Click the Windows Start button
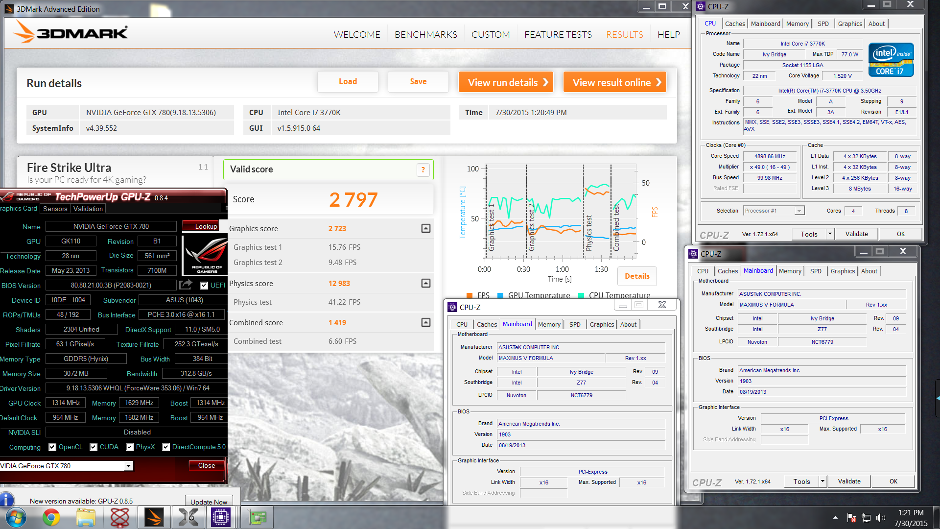Viewport: 940px width, 529px height. coord(16,517)
